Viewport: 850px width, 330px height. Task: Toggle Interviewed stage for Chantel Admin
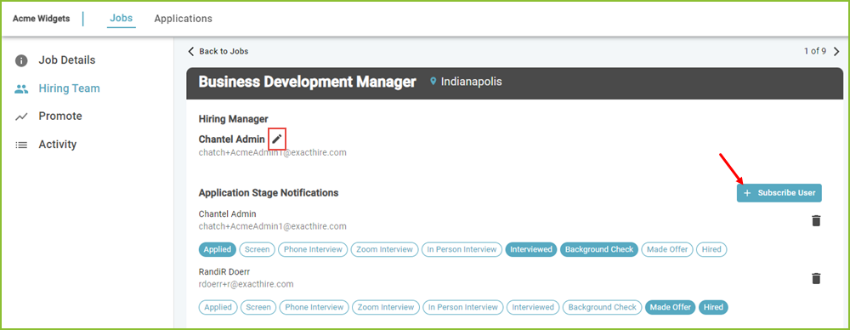(531, 250)
